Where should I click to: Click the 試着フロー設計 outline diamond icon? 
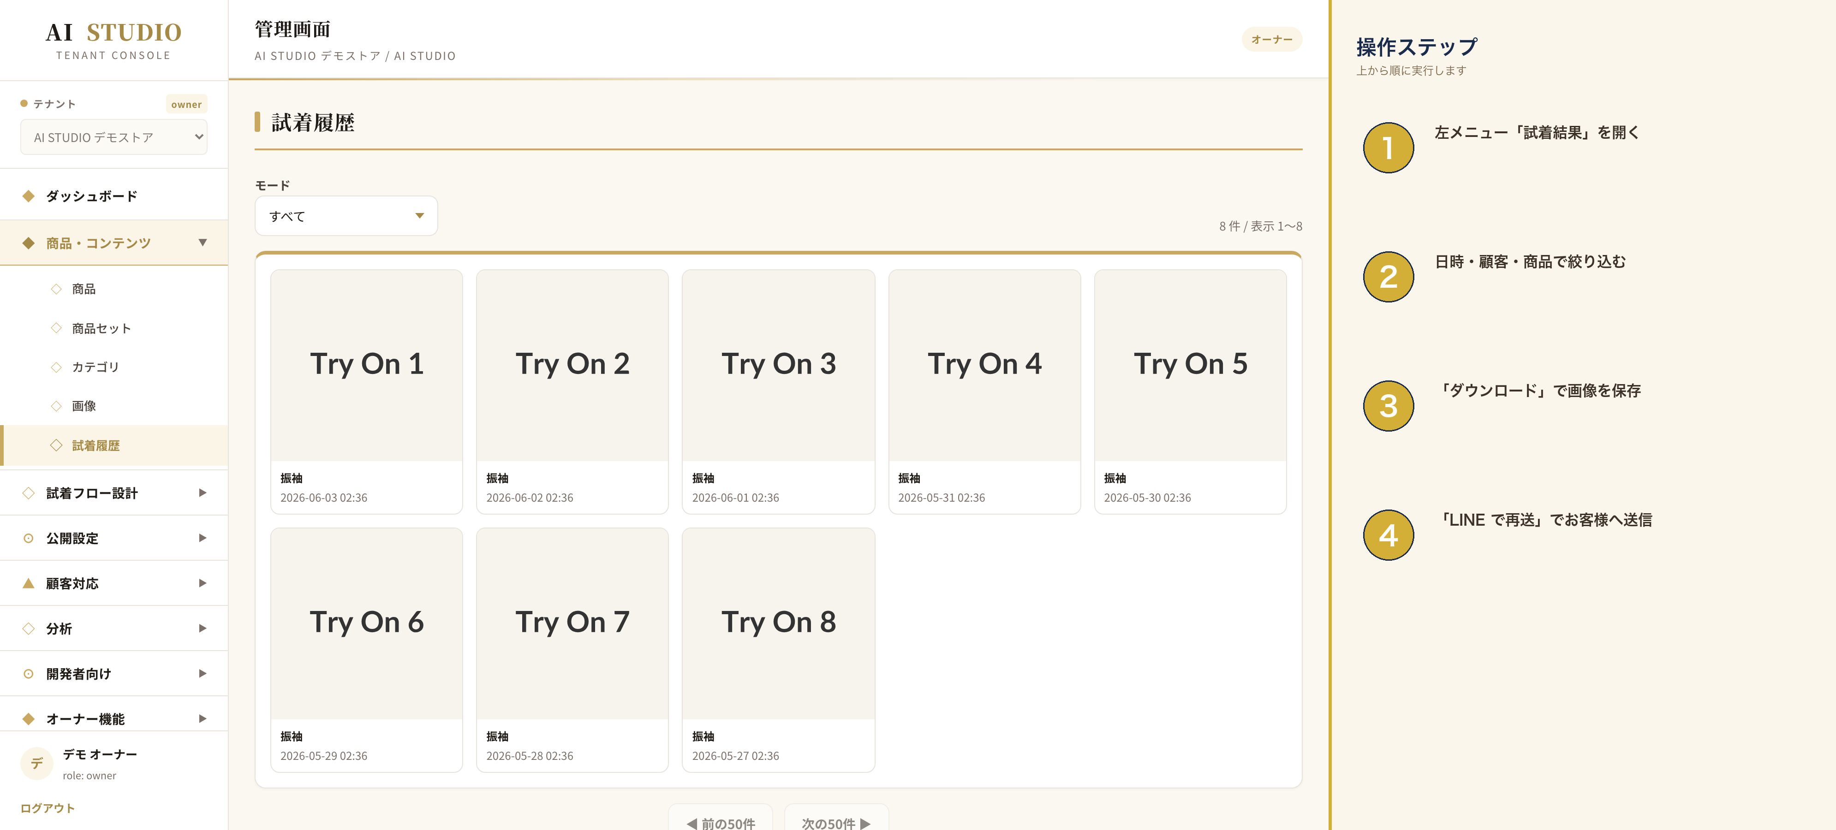(29, 492)
